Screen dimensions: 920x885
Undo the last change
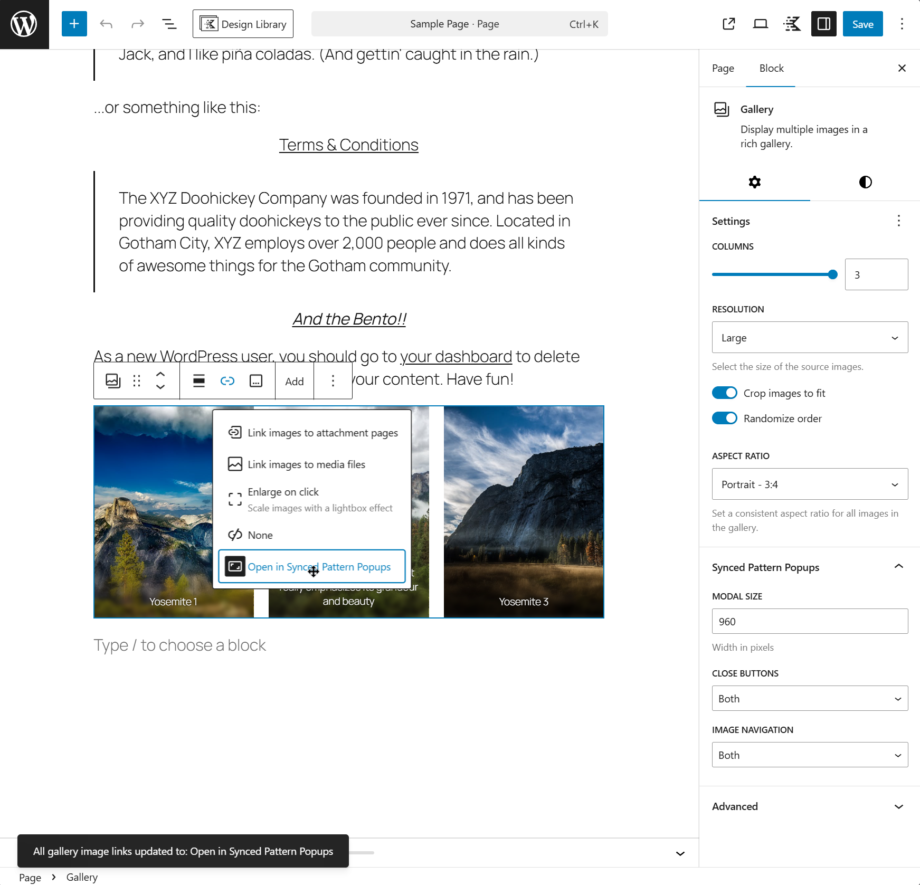click(x=106, y=24)
